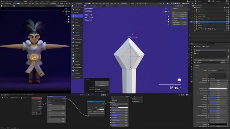Click the Roughness slider in properties
The width and height of the screenshot is (230, 129).
218,102
